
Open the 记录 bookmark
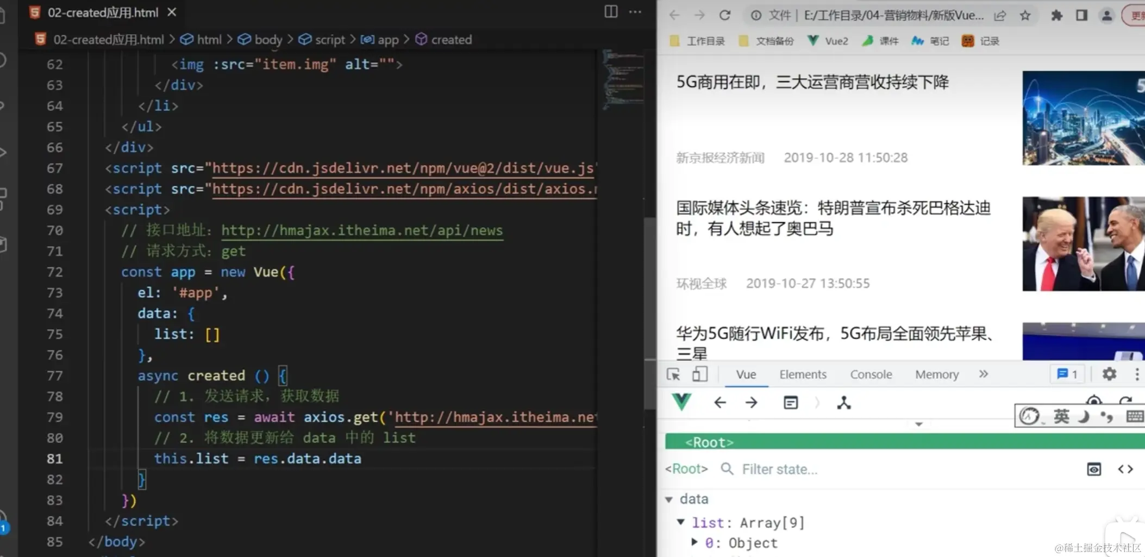(980, 41)
